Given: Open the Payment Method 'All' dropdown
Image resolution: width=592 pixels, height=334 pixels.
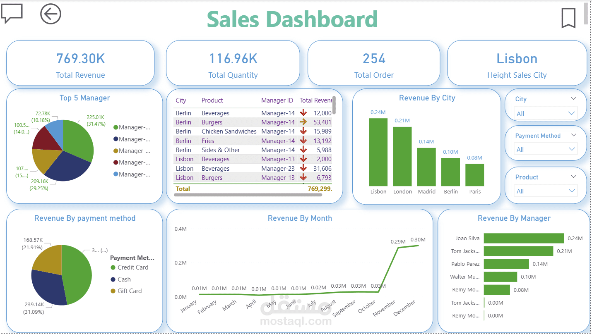Looking at the screenshot, I should click(546, 149).
